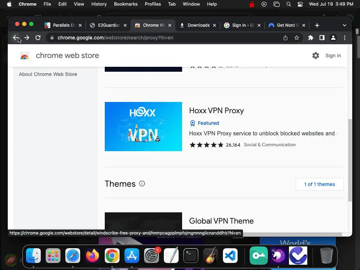Viewport: 360px width, 270px height.
Task: Open the Profiles menu
Action: [x=153, y=4]
